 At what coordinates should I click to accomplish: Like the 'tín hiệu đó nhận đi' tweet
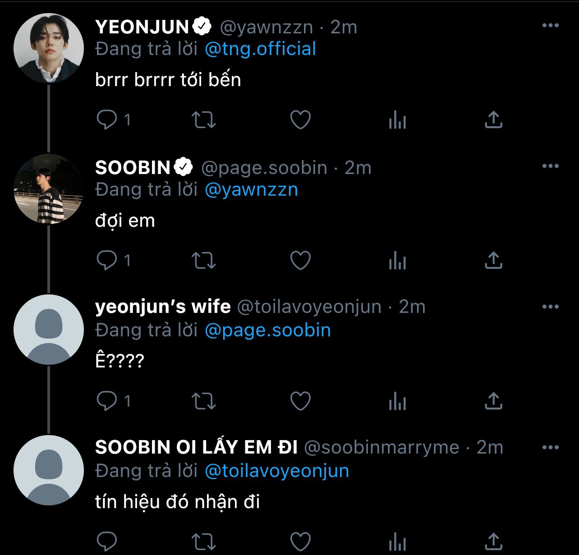coord(300,541)
